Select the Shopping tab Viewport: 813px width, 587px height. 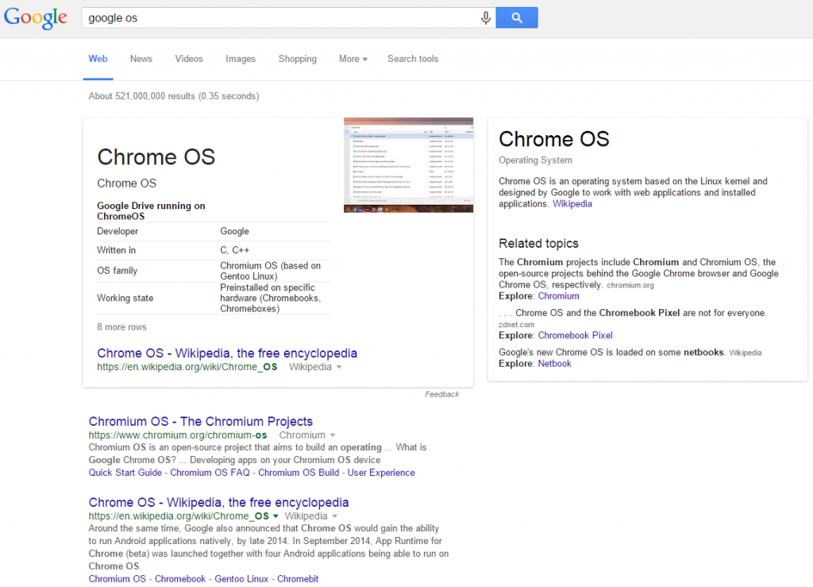[298, 59]
